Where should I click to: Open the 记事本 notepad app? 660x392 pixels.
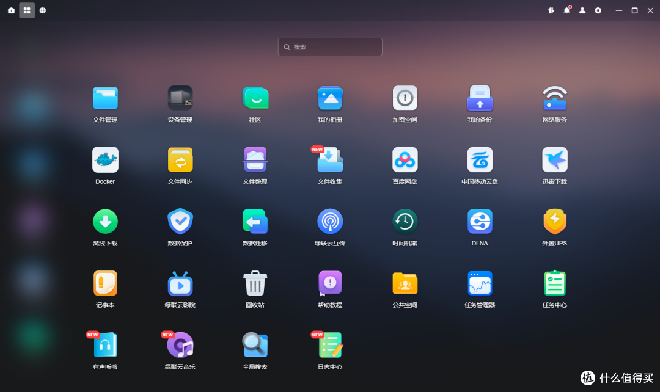pyautogui.click(x=105, y=283)
